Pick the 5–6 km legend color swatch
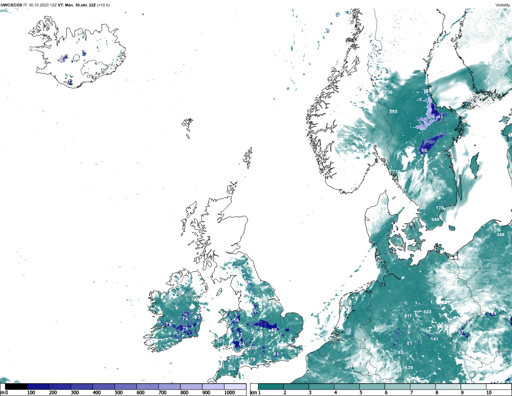 372,386
